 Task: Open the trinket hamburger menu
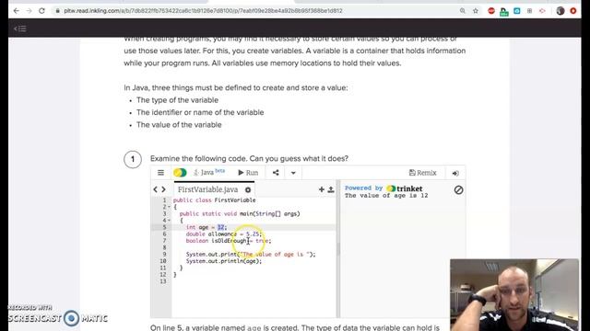(x=160, y=173)
